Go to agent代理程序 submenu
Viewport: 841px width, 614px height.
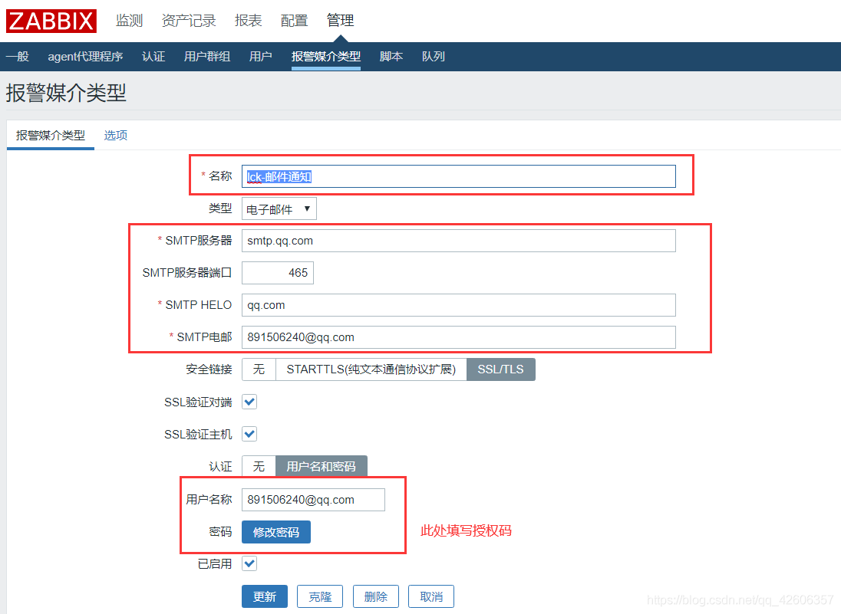tap(85, 56)
